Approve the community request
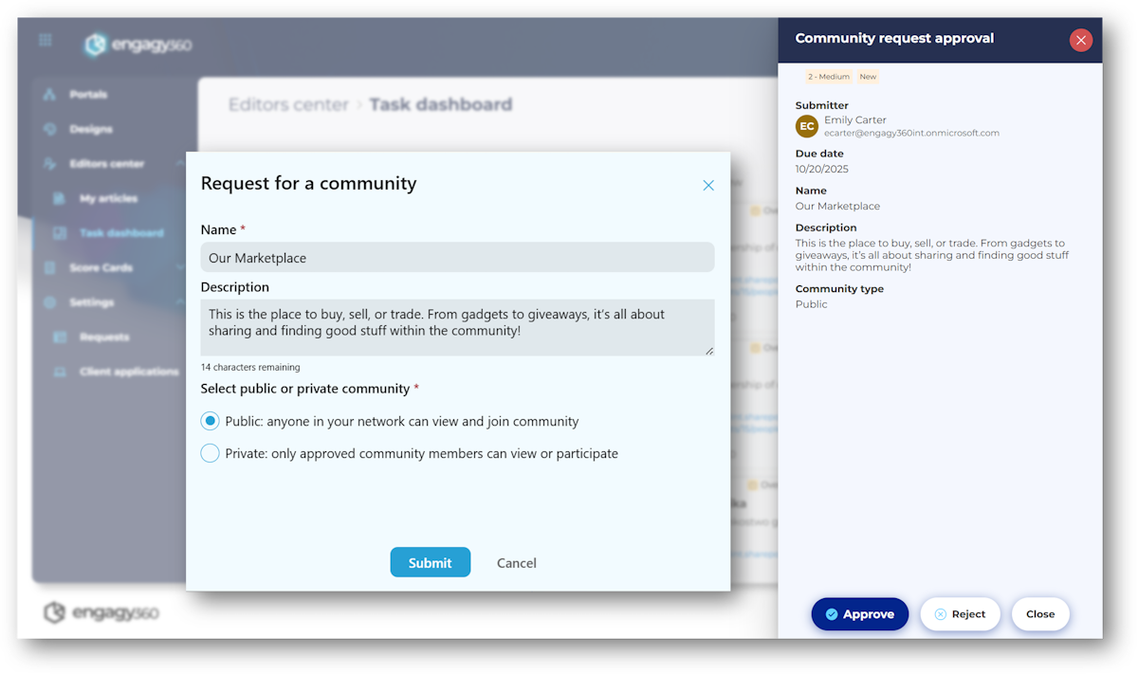Image resolution: width=1138 pixels, height=674 pixels. (x=859, y=614)
